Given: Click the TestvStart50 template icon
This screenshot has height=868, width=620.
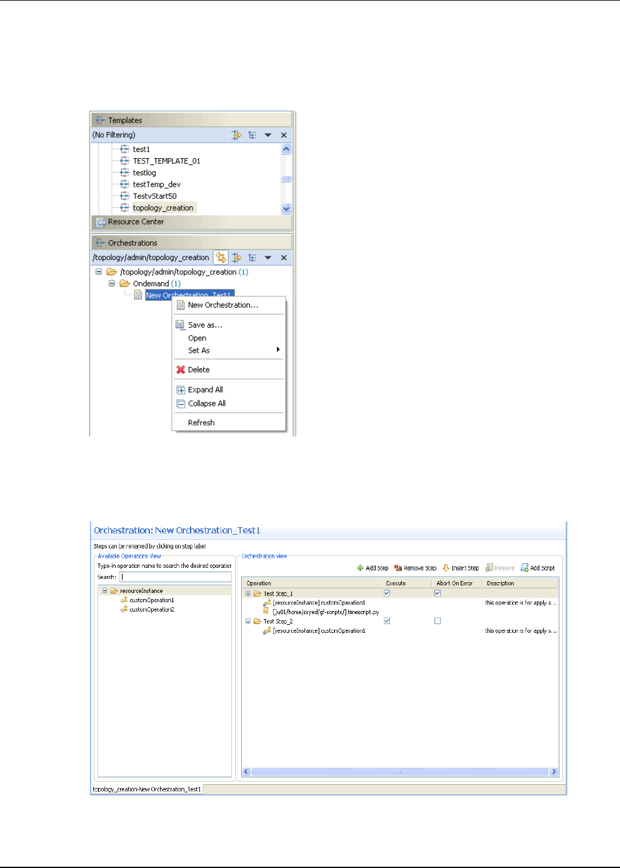Looking at the screenshot, I should (125, 196).
